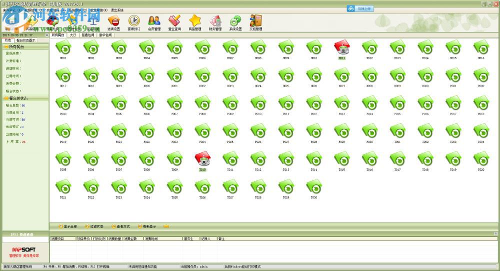Click 刷新显示 button
Screen dimensions: 500x271
(147, 226)
